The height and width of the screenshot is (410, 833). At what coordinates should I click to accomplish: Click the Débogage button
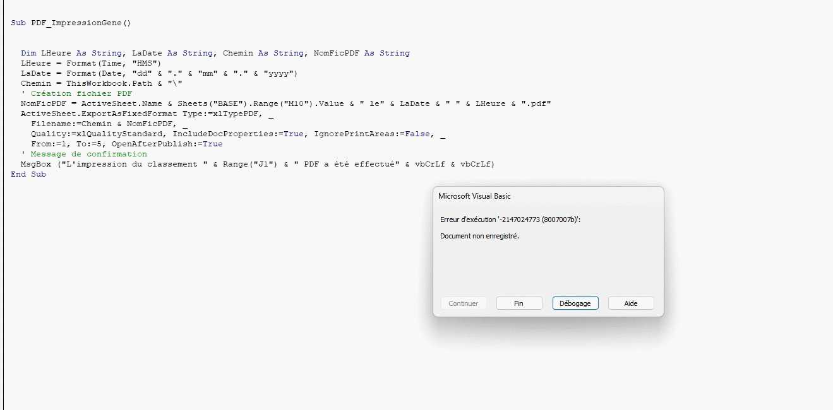tap(575, 303)
